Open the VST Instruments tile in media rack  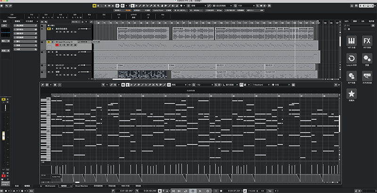coord(351,41)
